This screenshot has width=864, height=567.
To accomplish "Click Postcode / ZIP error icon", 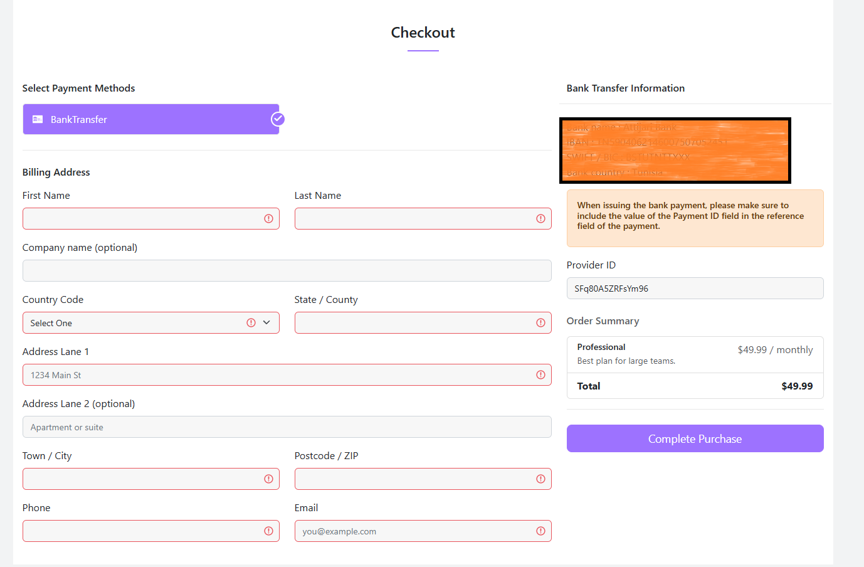I will [540, 479].
